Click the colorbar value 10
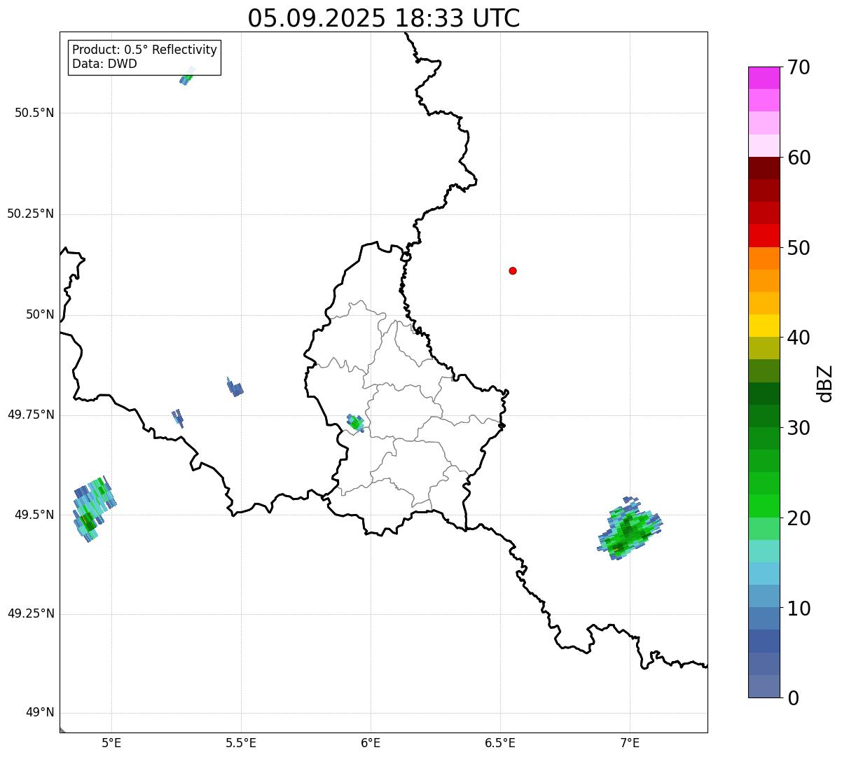Screen dimensions: 842x757 [x=799, y=609]
